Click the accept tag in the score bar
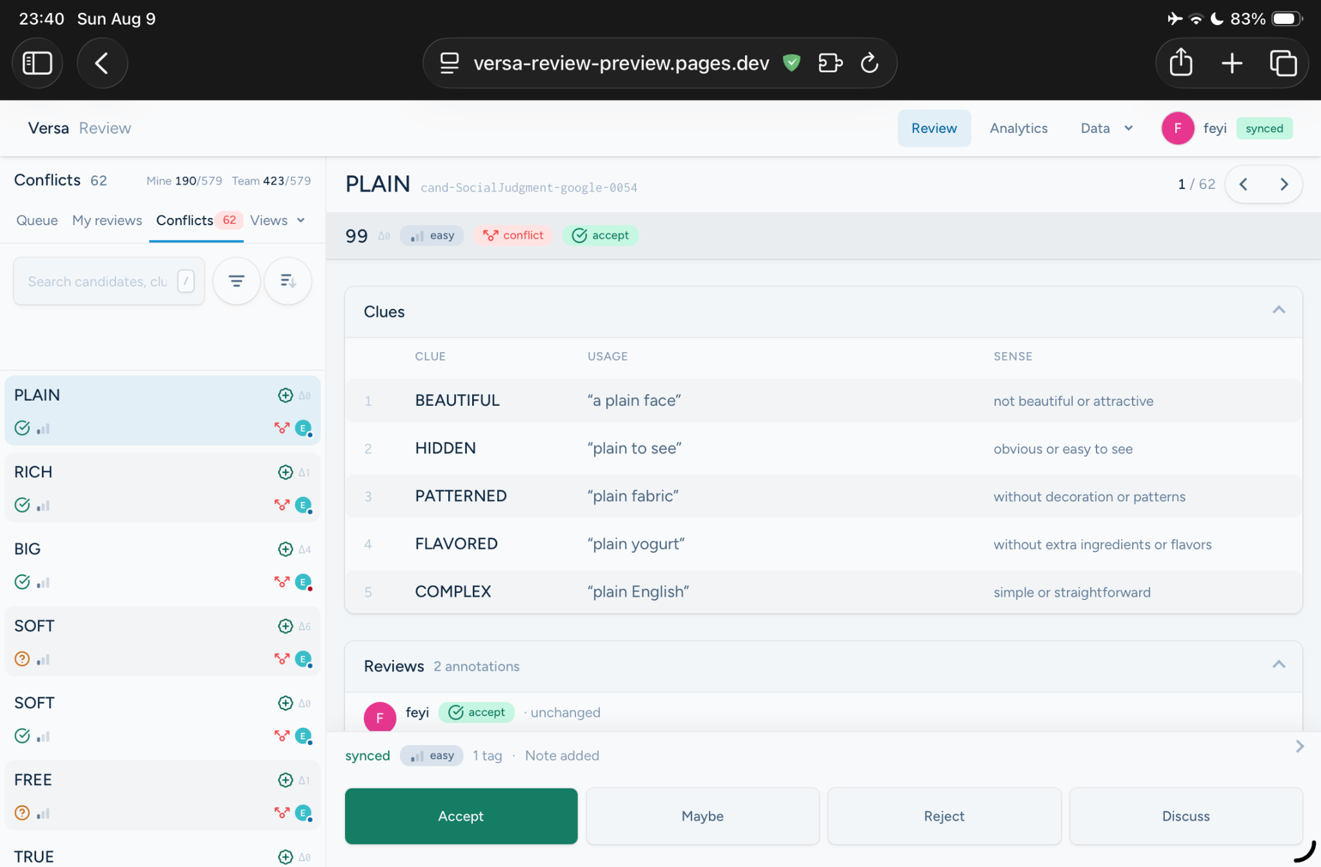 pos(601,235)
